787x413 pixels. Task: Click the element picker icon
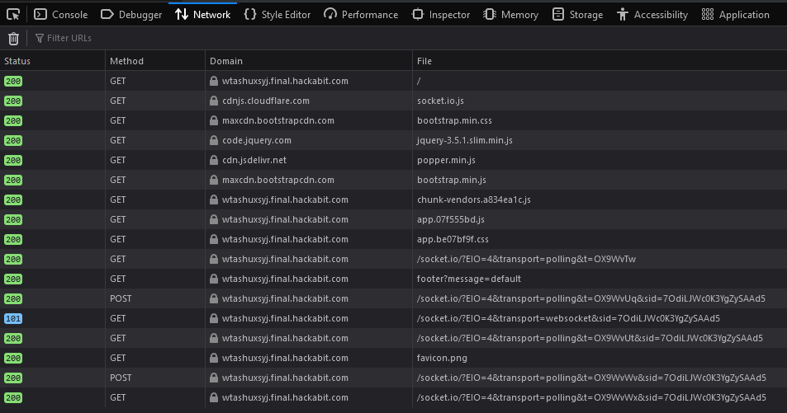14,14
